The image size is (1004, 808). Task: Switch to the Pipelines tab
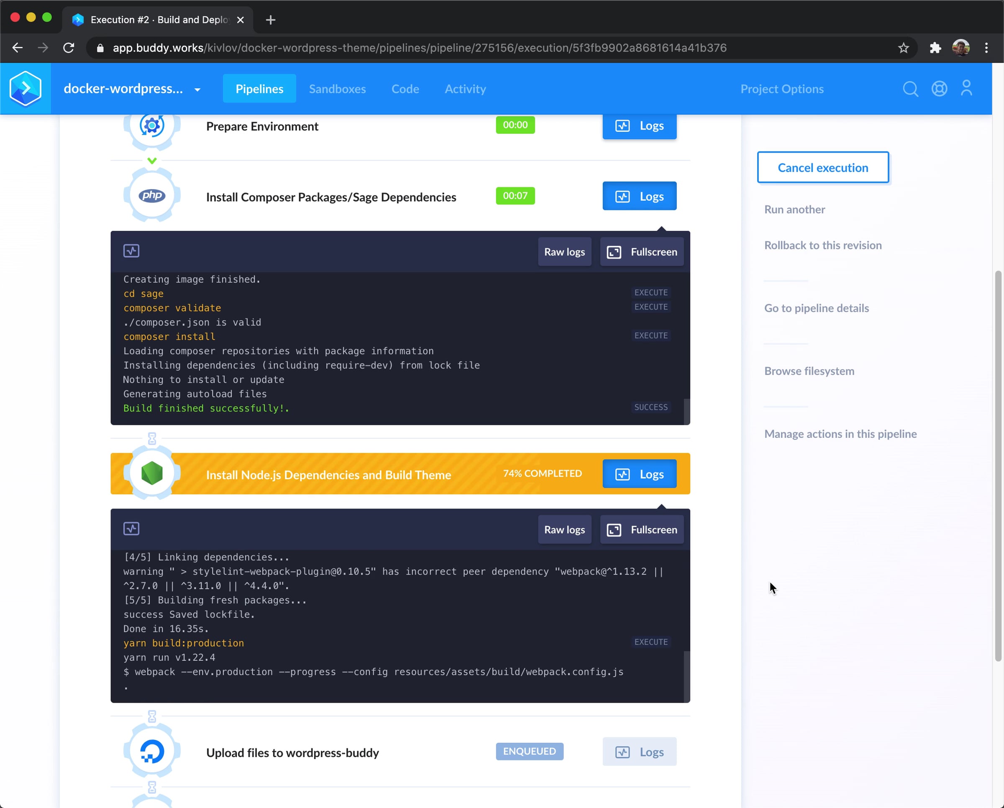[259, 88]
